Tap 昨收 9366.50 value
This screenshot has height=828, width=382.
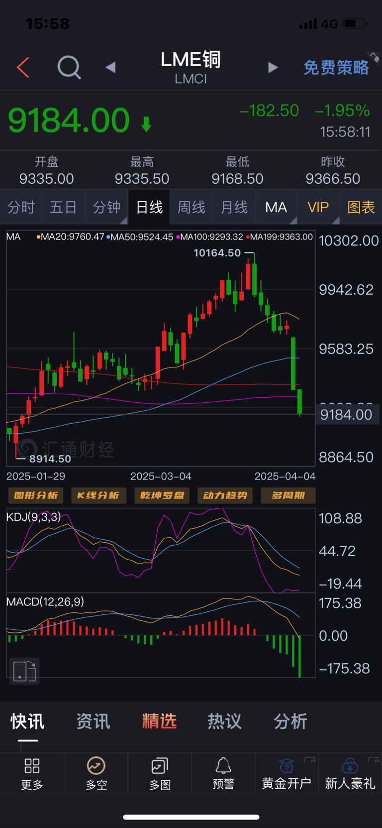[333, 179]
